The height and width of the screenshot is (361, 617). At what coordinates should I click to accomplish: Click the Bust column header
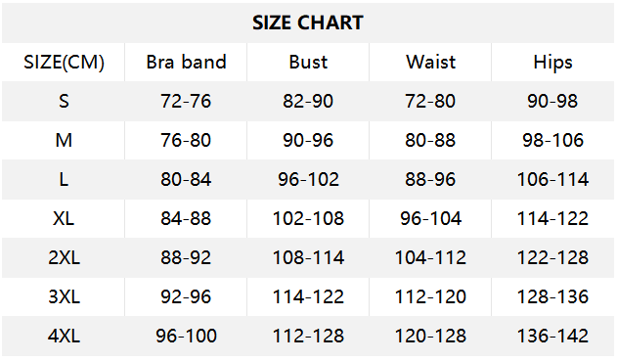point(308,62)
